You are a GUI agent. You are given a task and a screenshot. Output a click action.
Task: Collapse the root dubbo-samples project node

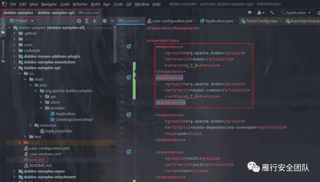[x=9, y=28]
